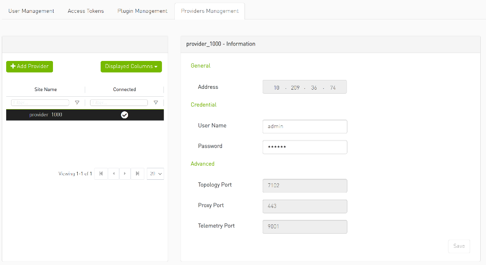Click the Connected column filter funnel icon

click(156, 102)
